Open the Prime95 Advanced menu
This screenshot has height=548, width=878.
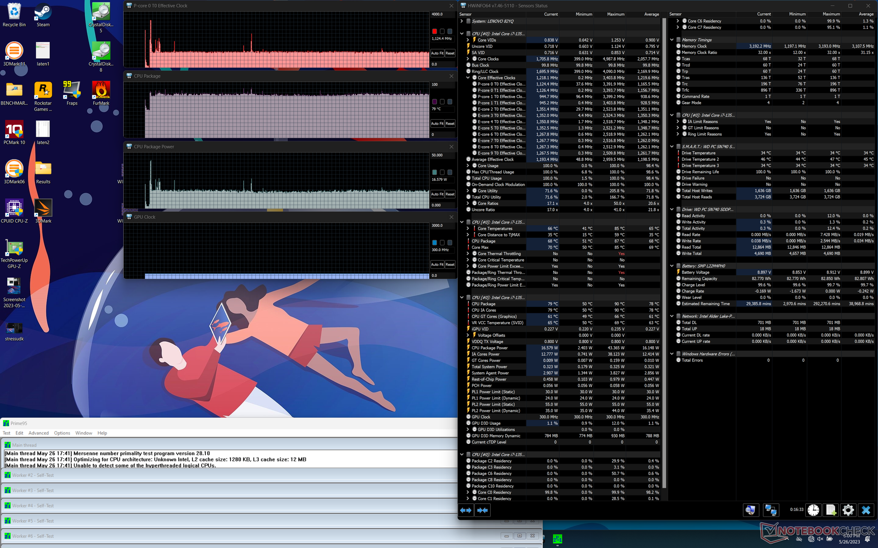click(x=38, y=433)
